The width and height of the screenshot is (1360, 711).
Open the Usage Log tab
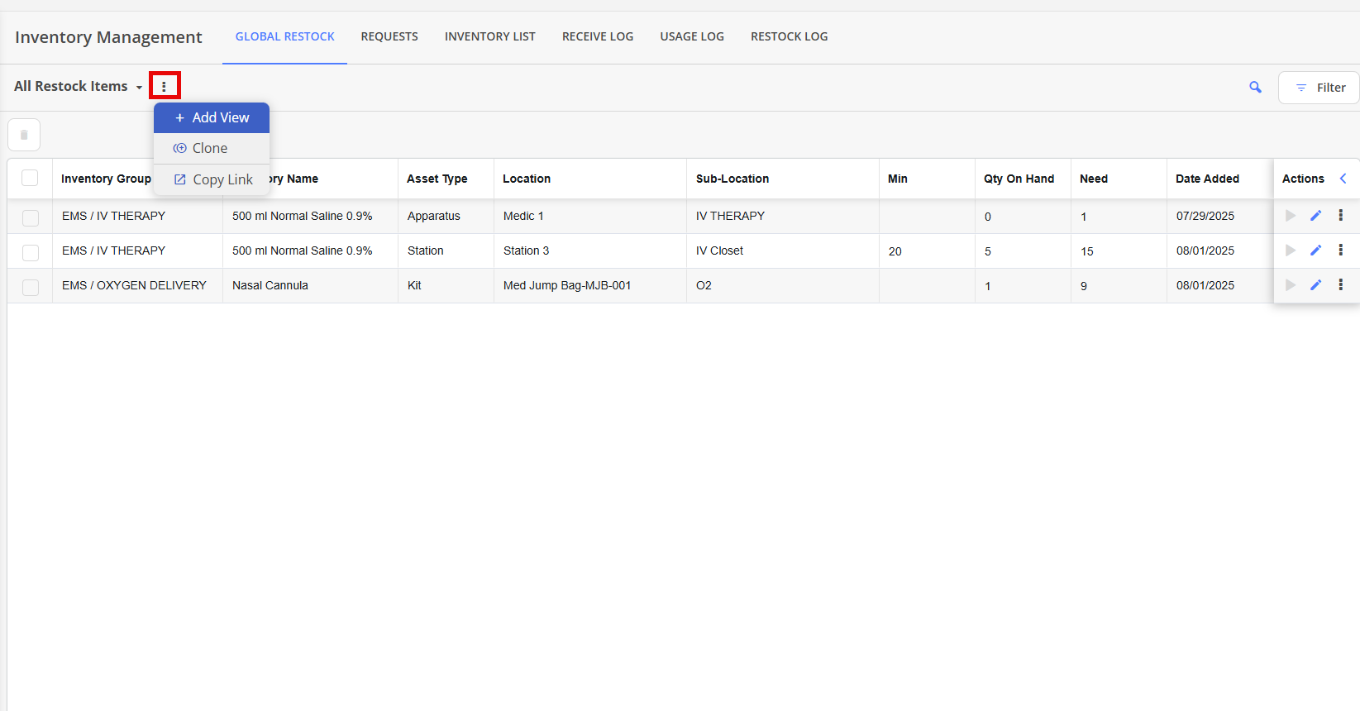click(x=692, y=36)
